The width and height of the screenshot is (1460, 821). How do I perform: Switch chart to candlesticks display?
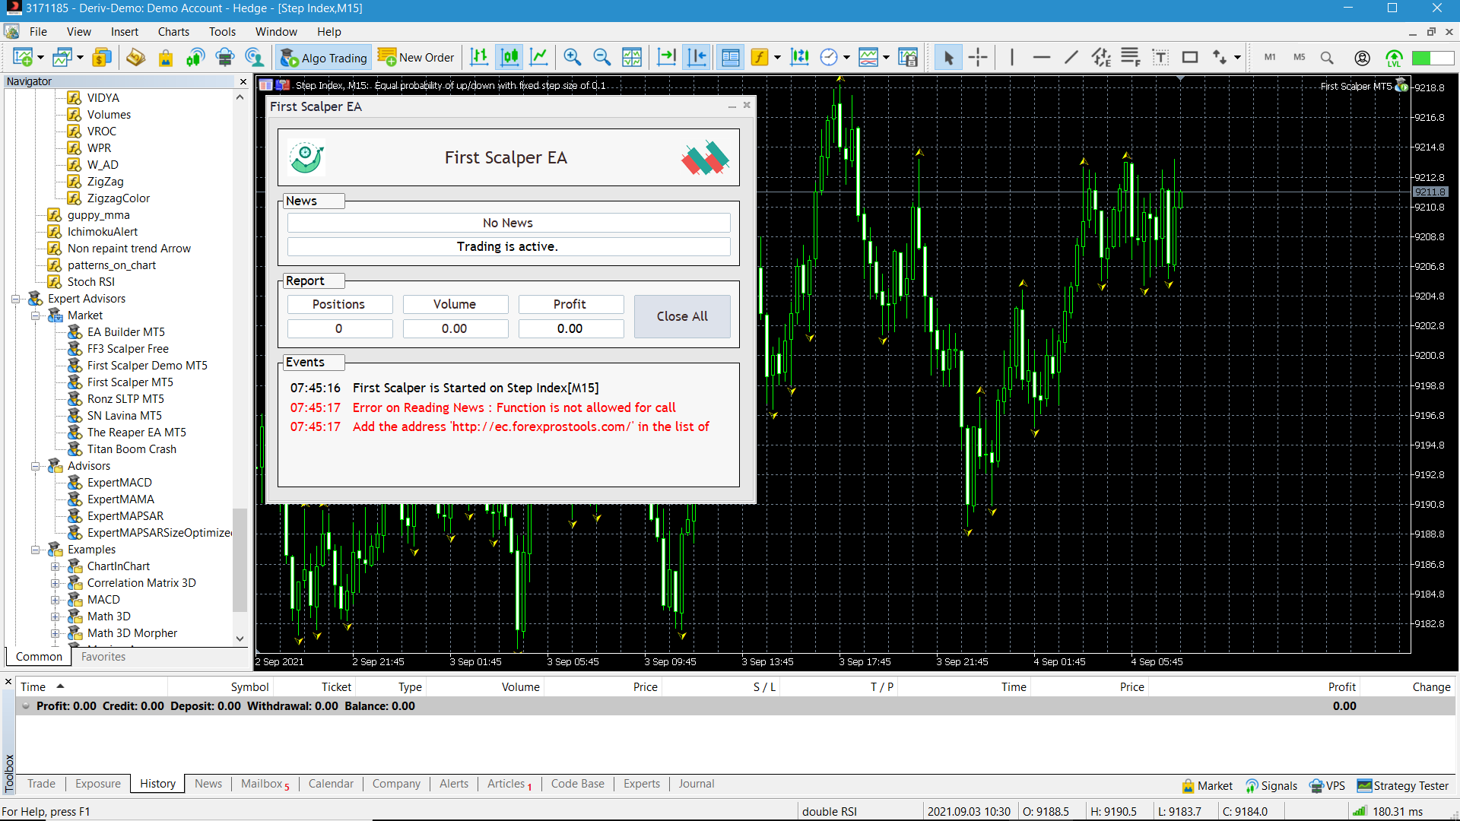pos(509,58)
